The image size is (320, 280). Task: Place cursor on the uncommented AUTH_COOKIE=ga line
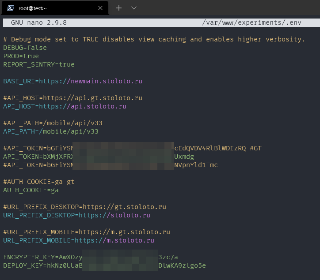click(x=31, y=190)
